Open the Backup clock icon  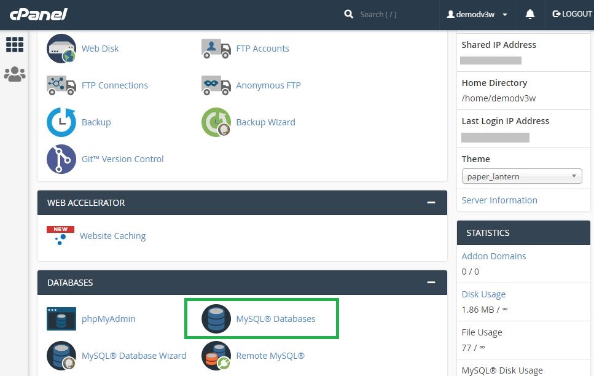tap(61, 122)
